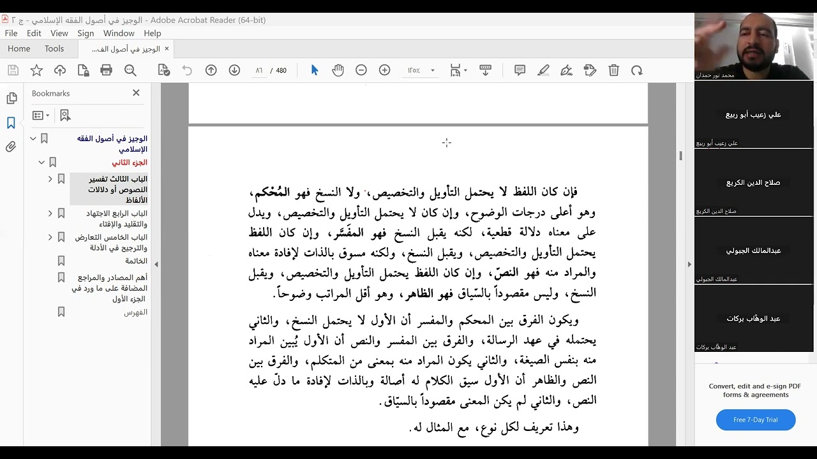Image resolution: width=817 pixels, height=459 pixels.
Task: Rotate the page view
Action: coord(636,71)
